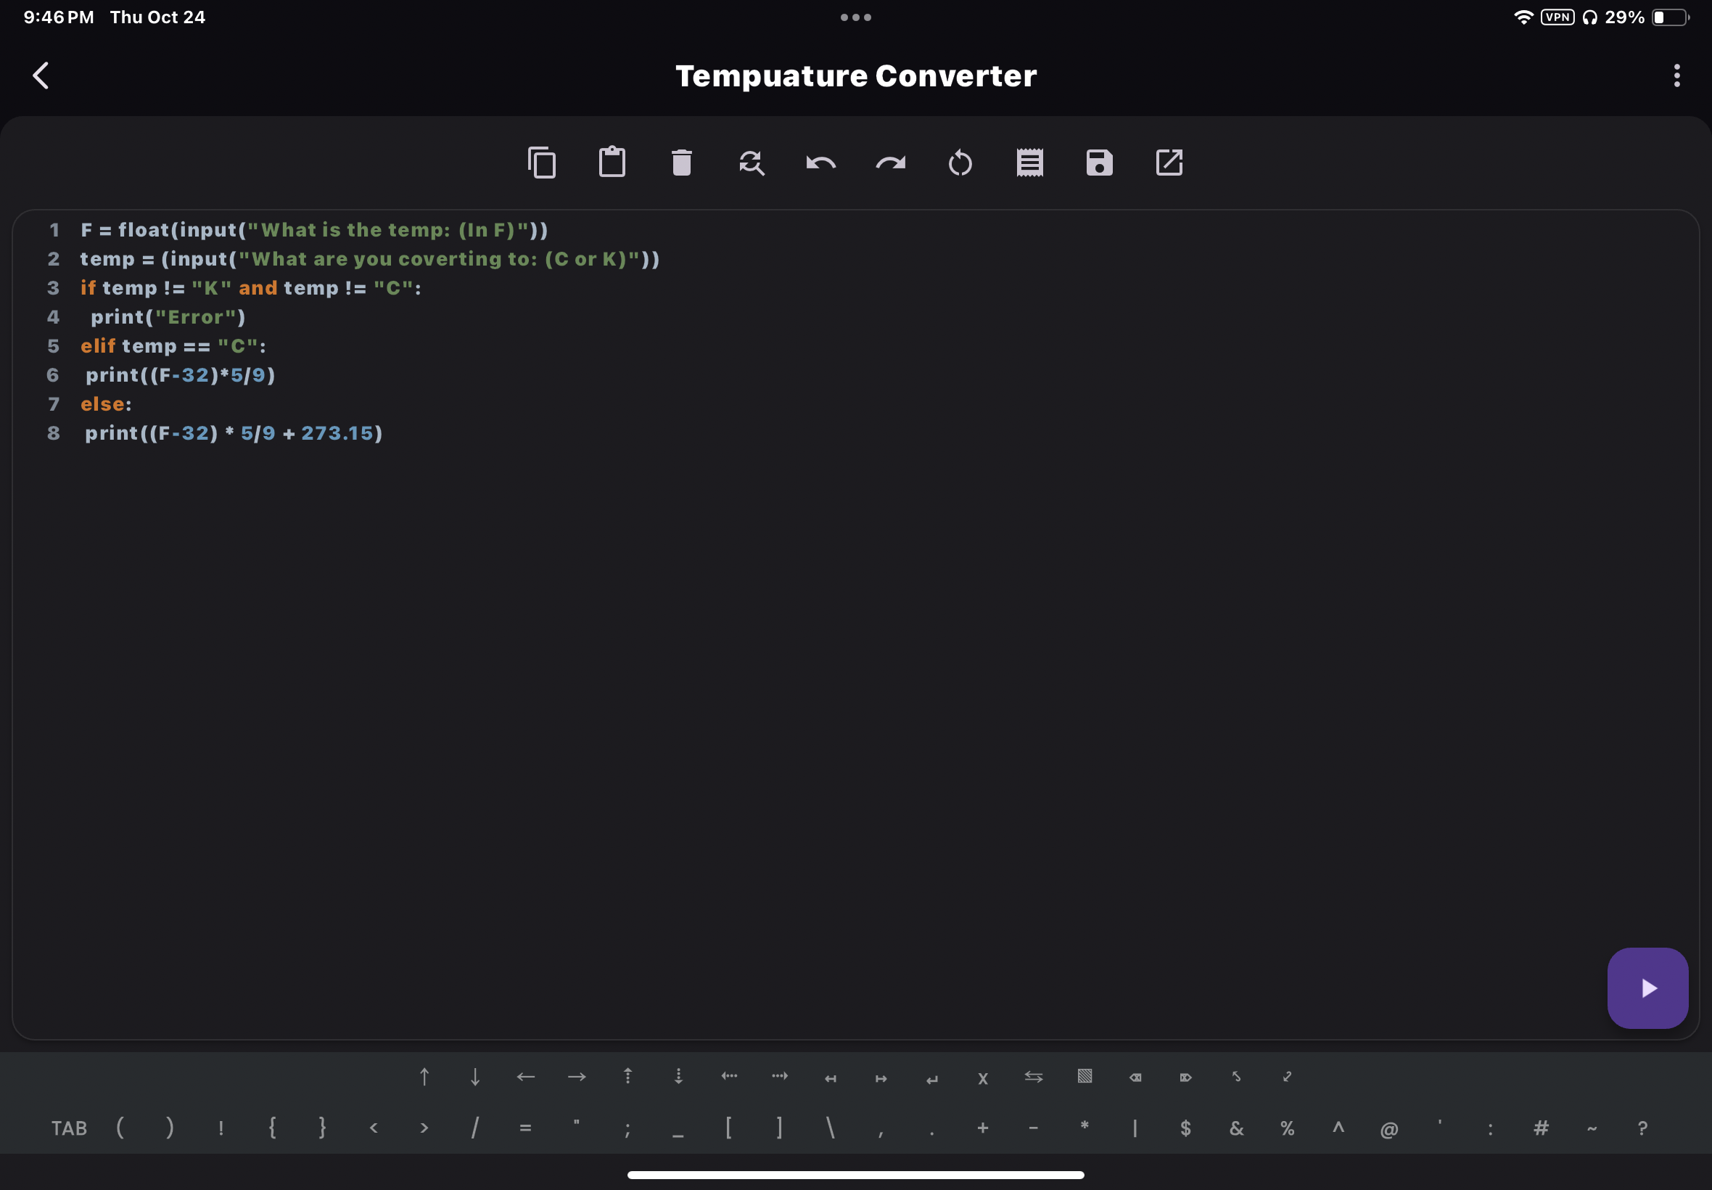The image size is (1712, 1190).
Task: Tap the select all hatched square key
Action: click(x=1085, y=1077)
